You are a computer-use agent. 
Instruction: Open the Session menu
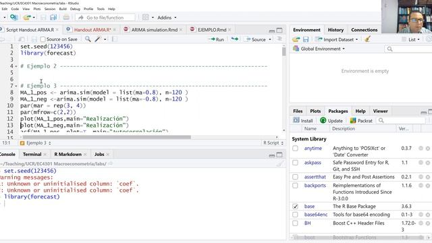50,9
